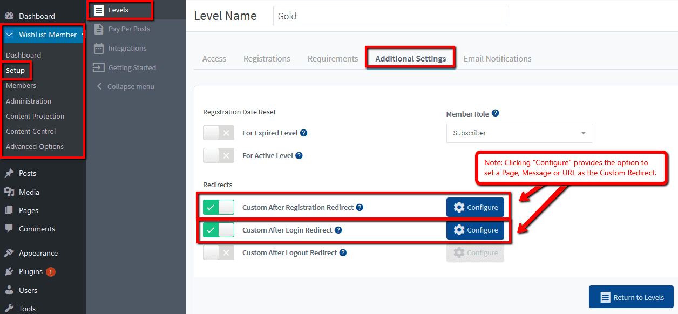Click the Pay Per Posts document icon
Screen dimensions: 678x314
point(98,29)
